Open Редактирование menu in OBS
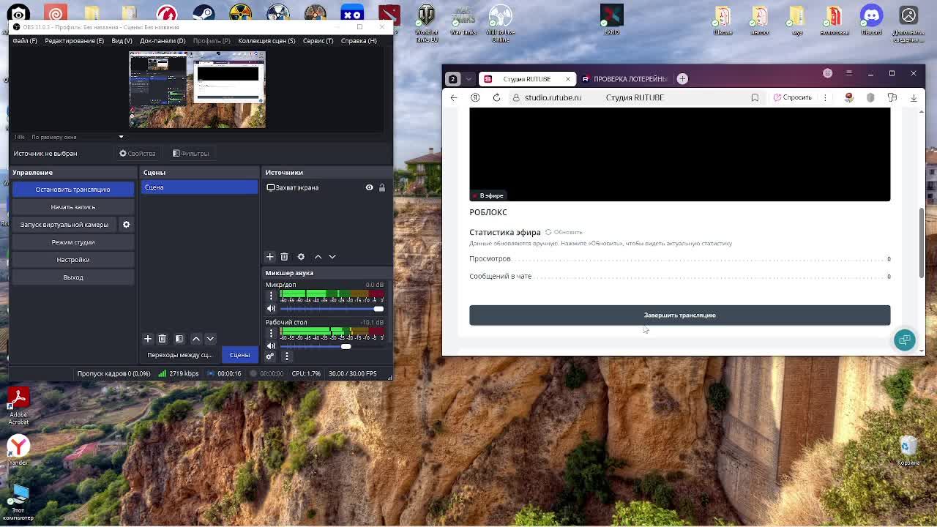This screenshot has width=937, height=527. coord(74,41)
